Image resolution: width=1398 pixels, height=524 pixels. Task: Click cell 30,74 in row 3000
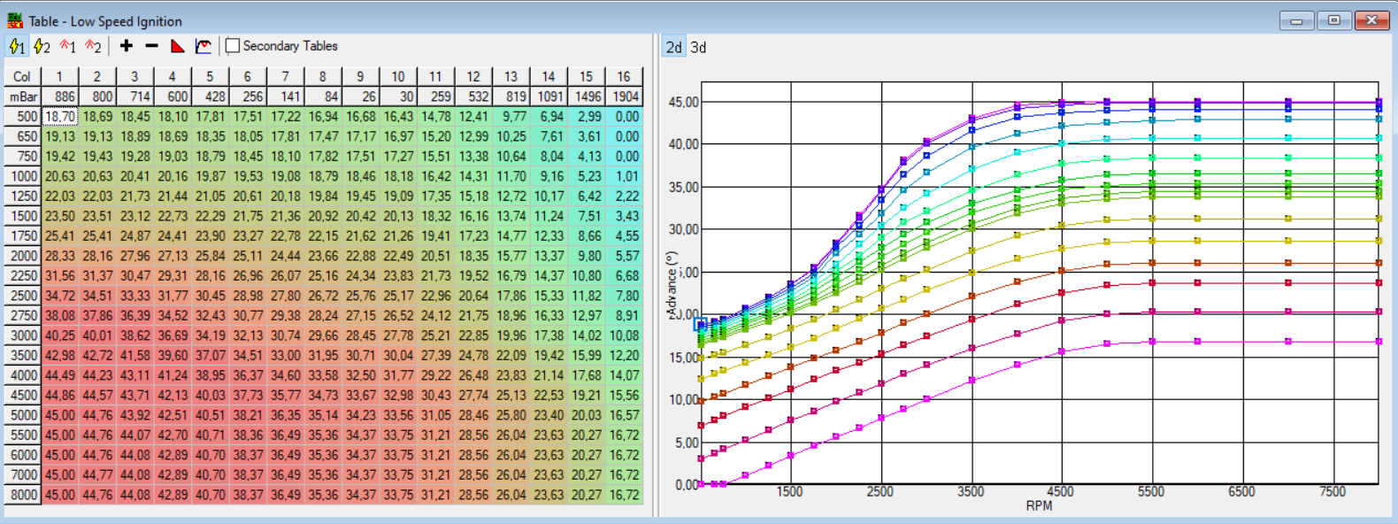pyautogui.click(x=286, y=335)
